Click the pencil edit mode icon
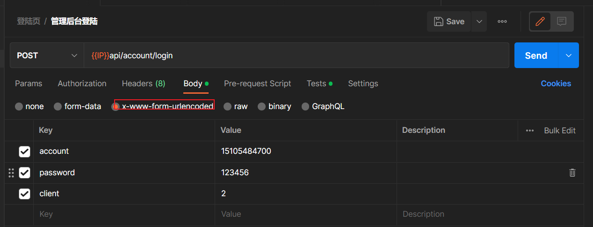 540,21
